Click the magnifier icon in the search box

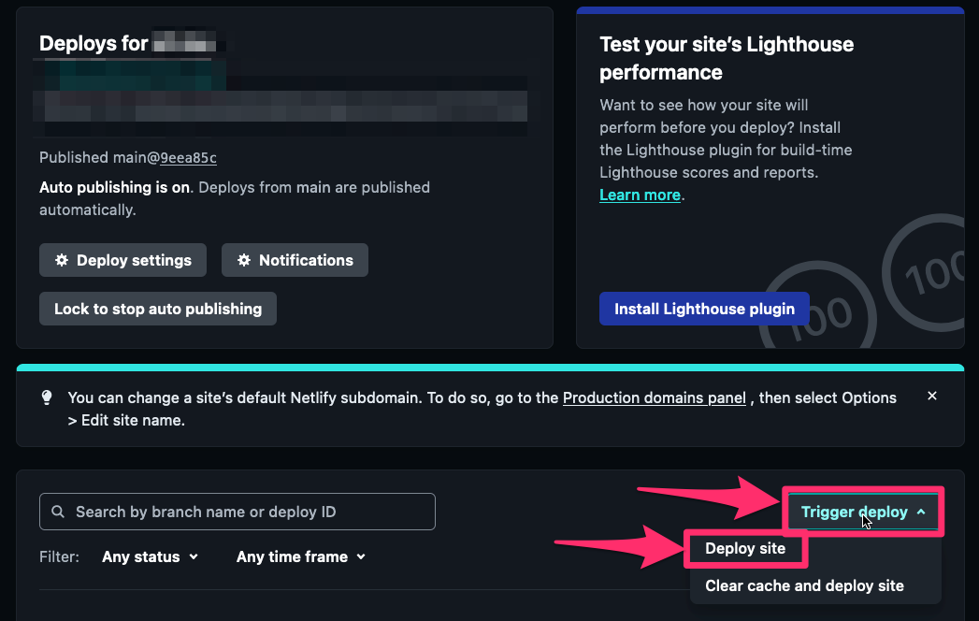tap(59, 512)
